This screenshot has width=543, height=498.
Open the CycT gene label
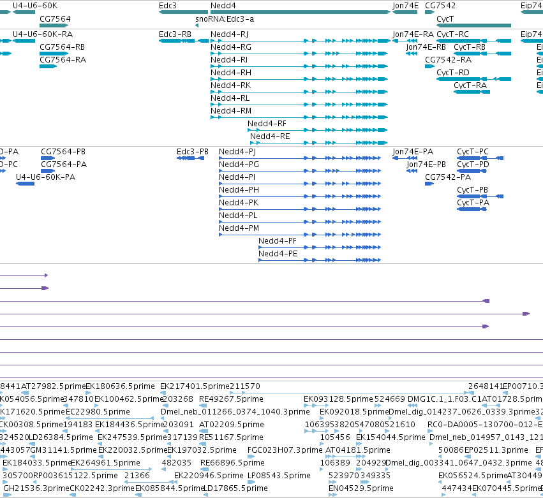(445, 19)
